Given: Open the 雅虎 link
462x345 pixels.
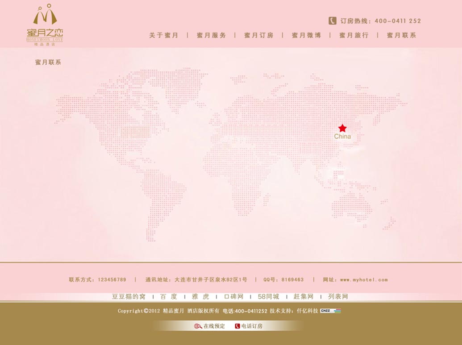Looking at the screenshot, I should point(200,296).
